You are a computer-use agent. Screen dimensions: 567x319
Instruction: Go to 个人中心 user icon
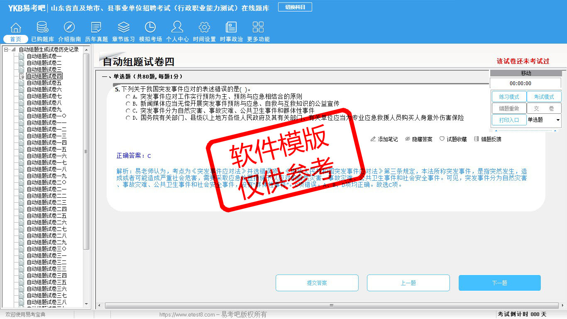[177, 28]
